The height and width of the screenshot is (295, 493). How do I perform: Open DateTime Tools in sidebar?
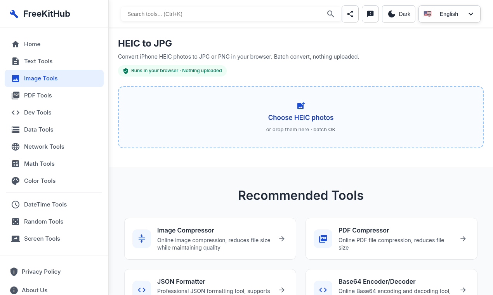(54, 205)
